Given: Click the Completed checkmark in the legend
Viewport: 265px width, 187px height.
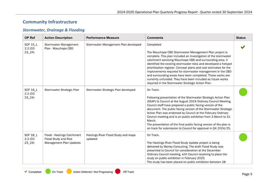Looking at the screenshot, I should coord(26,172).
